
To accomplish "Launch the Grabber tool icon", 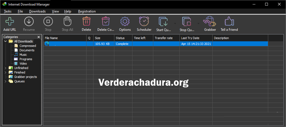I will tap(210, 21).
